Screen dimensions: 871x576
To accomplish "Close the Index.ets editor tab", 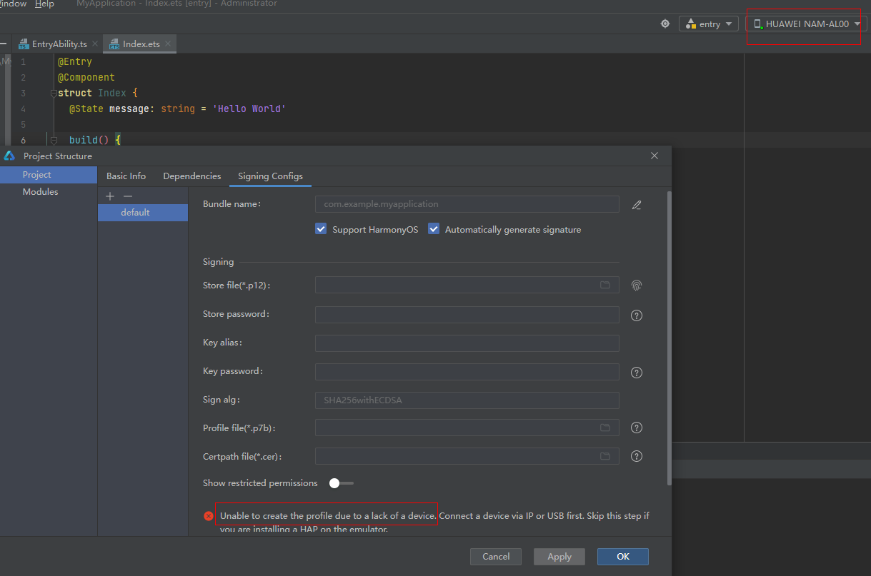I will tap(168, 44).
